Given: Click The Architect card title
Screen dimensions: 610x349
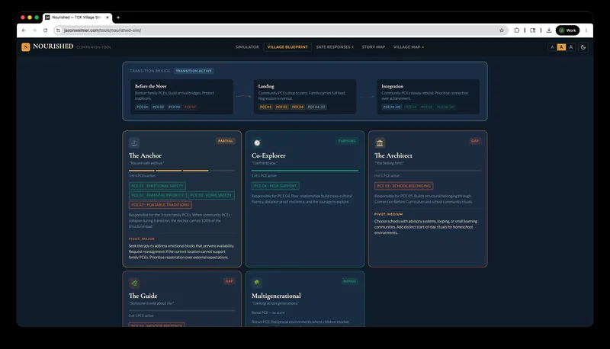Looking at the screenshot, I should coord(393,155).
